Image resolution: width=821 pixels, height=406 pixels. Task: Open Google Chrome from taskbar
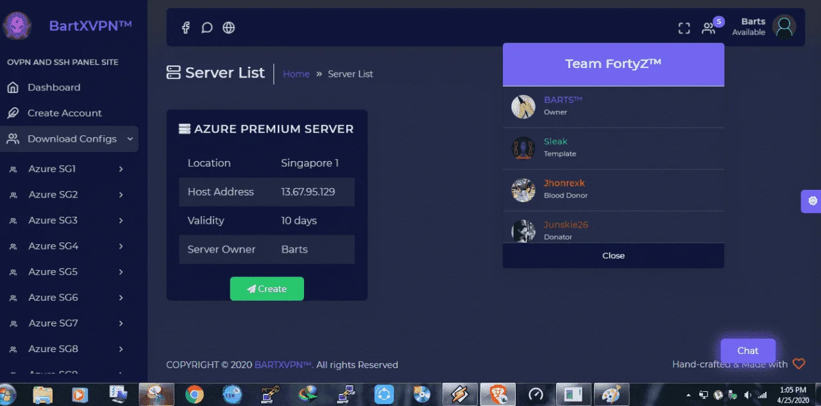[194, 394]
